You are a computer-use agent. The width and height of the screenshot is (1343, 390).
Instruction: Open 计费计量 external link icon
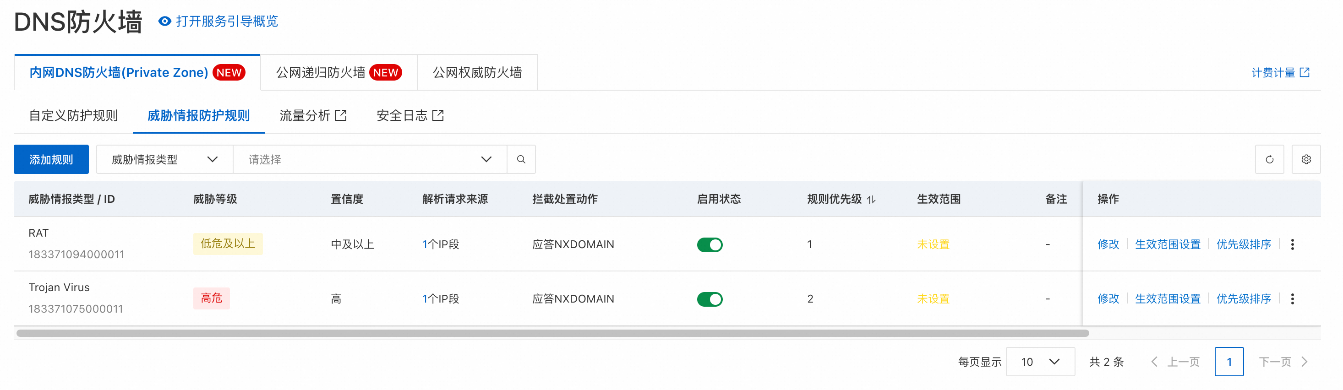1305,72
